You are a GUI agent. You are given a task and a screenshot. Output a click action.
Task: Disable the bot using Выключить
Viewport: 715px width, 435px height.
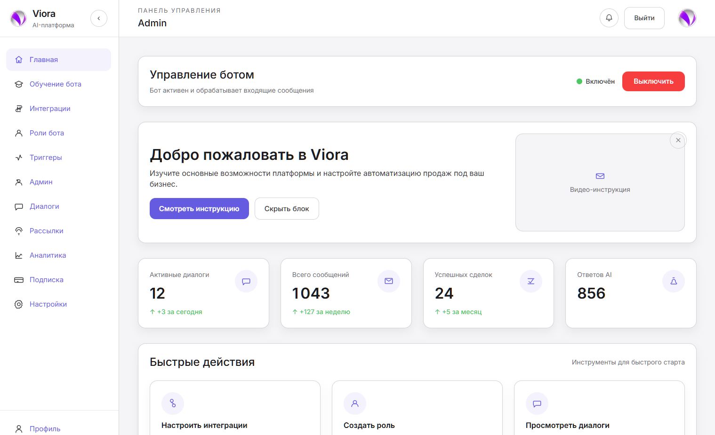pyautogui.click(x=653, y=81)
